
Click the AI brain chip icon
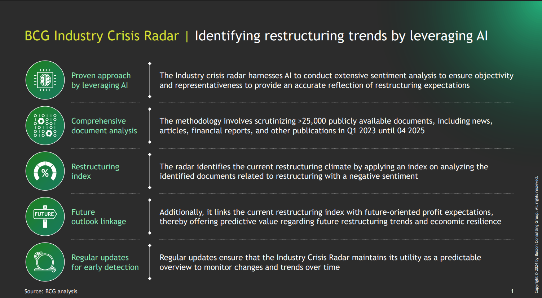[45, 80]
